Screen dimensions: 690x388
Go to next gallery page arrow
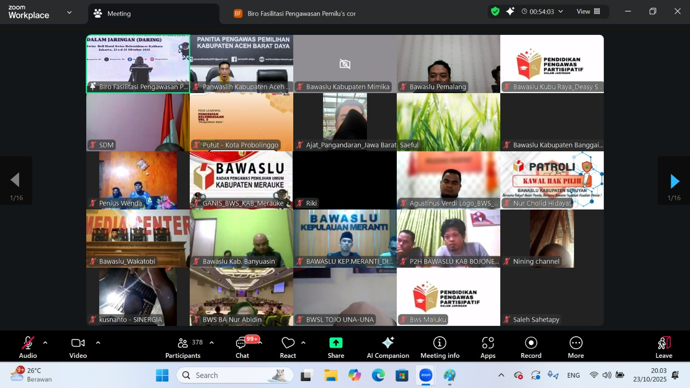(x=674, y=181)
